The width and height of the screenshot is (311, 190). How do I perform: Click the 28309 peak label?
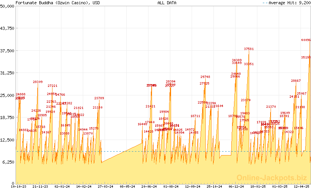click(38, 82)
